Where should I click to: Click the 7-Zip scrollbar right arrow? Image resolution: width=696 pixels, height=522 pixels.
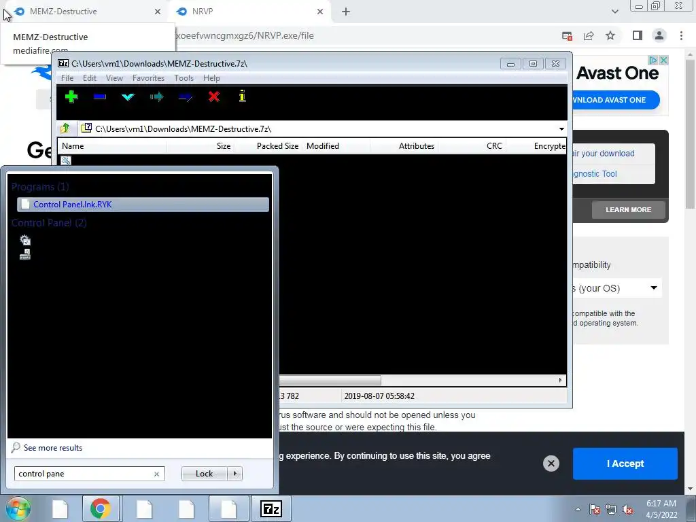[560, 381]
